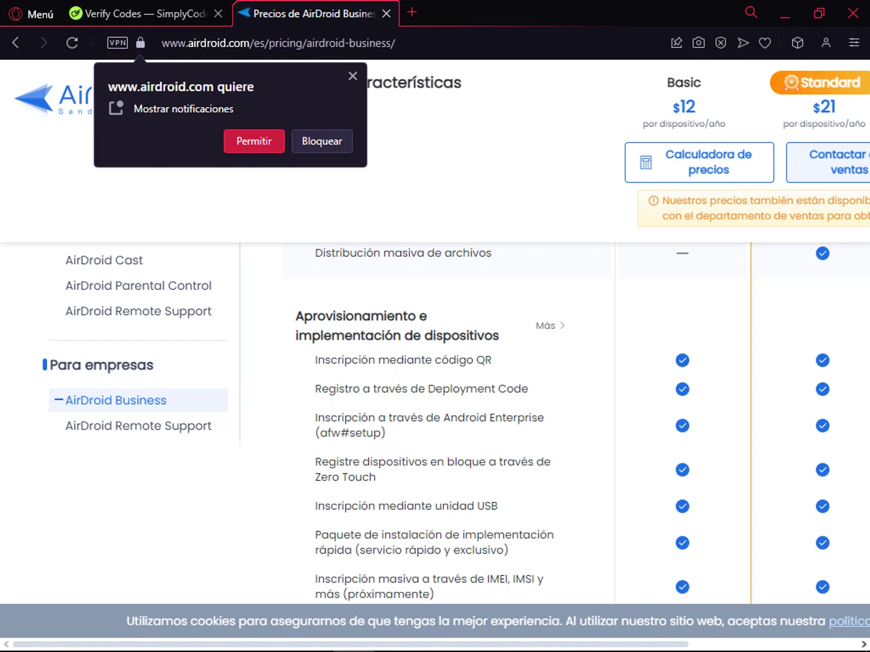870x652 pixels.
Task: Close the notification permission popup
Action: [x=353, y=76]
